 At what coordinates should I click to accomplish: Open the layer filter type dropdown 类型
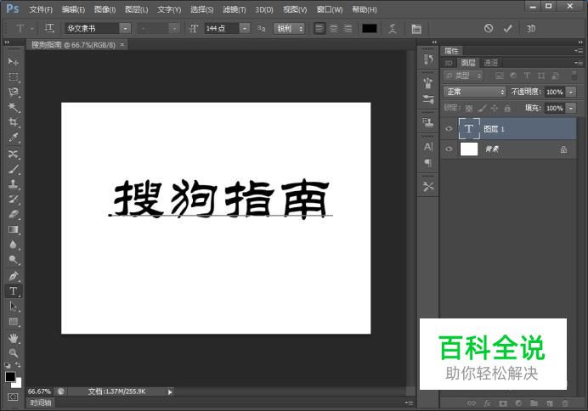[463, 76]
